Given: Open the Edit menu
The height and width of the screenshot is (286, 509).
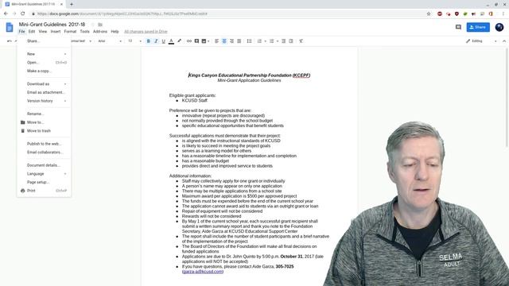Looking at the screenshot, I should coord(32,32).
